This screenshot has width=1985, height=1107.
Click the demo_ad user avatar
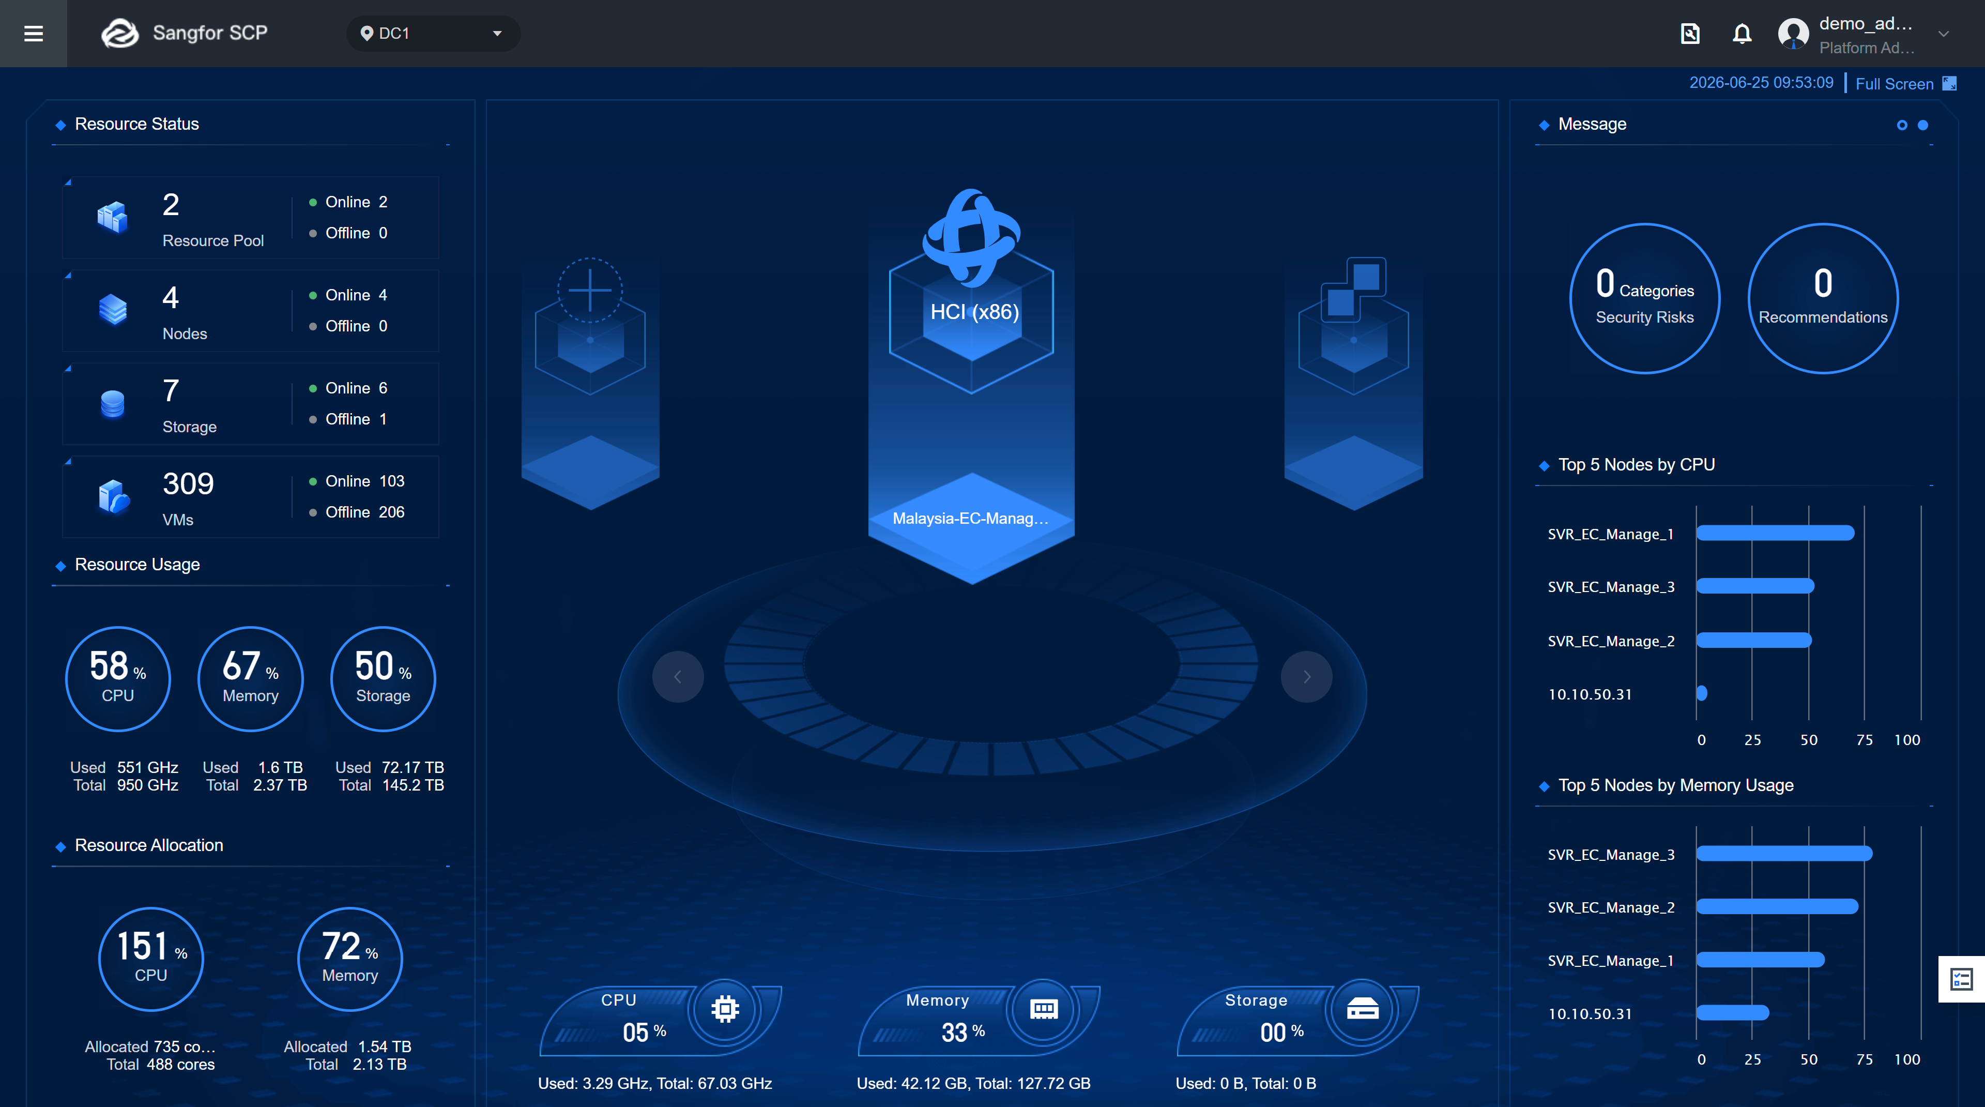[1793, 33]
